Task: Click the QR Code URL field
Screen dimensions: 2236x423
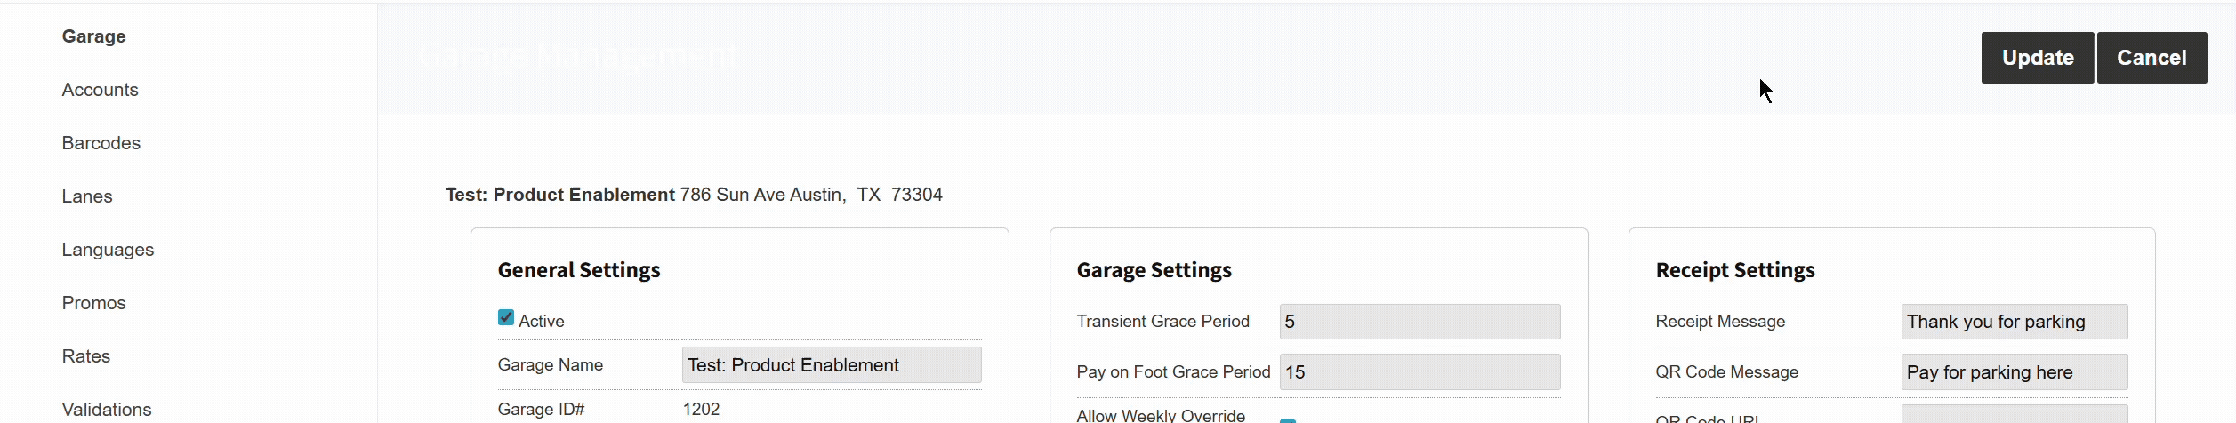Action: click(x=2014, y=416)
